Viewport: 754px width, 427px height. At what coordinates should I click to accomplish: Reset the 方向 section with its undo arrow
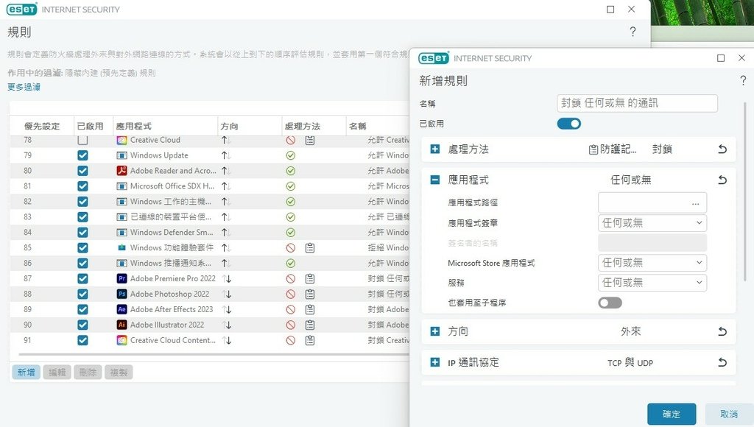(x=722, y=331)
